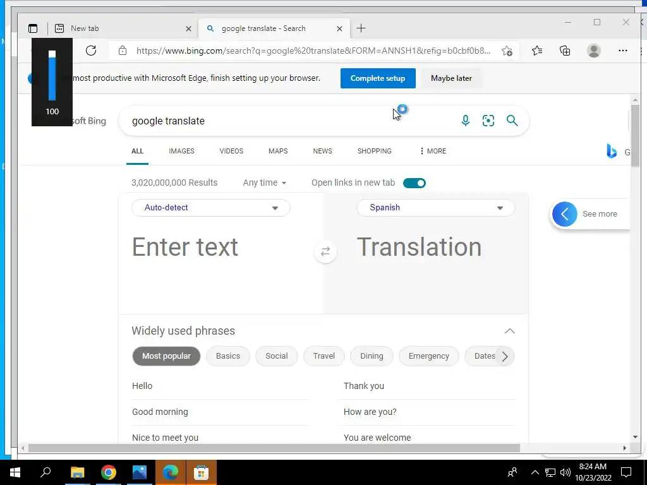Open the Any time filter dropdown

tap(265, 183)
